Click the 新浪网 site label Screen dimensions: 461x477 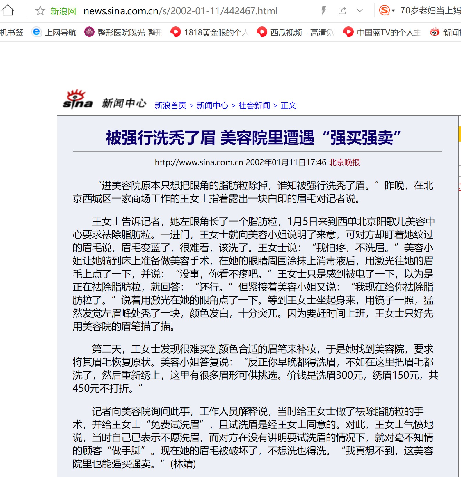[x=63, y=11]
